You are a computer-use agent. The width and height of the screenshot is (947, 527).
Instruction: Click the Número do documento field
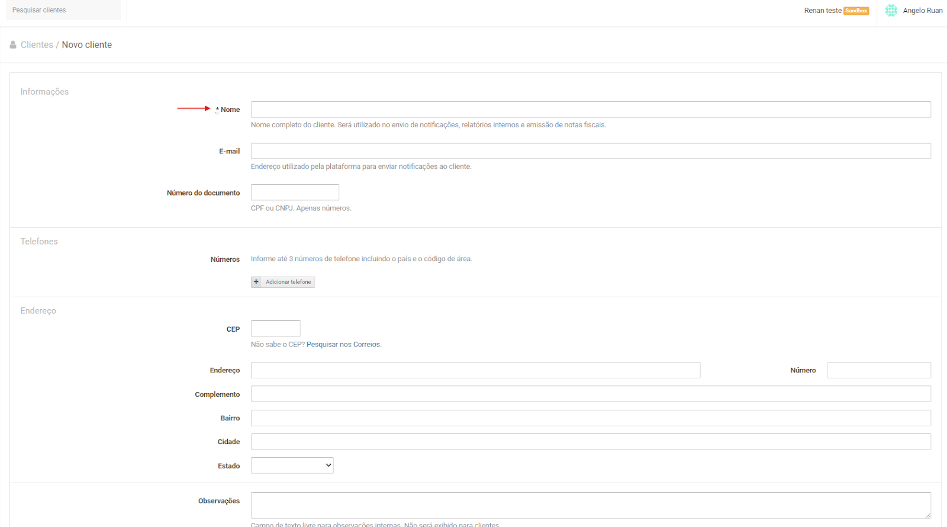(295, 192)
